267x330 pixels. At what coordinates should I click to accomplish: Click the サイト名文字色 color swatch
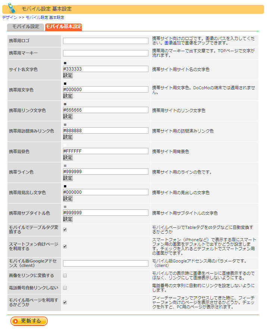pos(65,63)
